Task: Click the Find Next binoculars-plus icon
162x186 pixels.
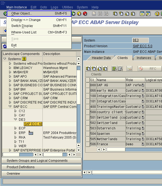Action: (106, 14)
